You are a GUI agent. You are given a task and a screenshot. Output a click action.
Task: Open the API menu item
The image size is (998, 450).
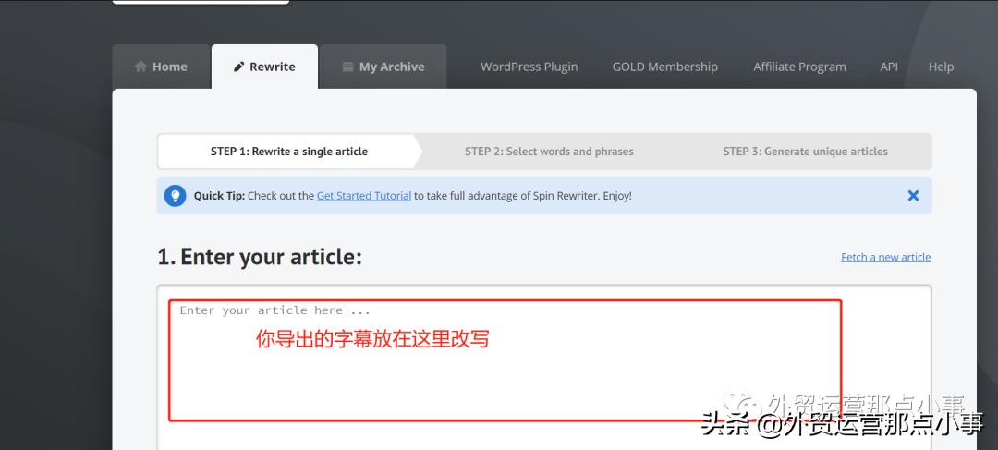click(x=889, y=67)
